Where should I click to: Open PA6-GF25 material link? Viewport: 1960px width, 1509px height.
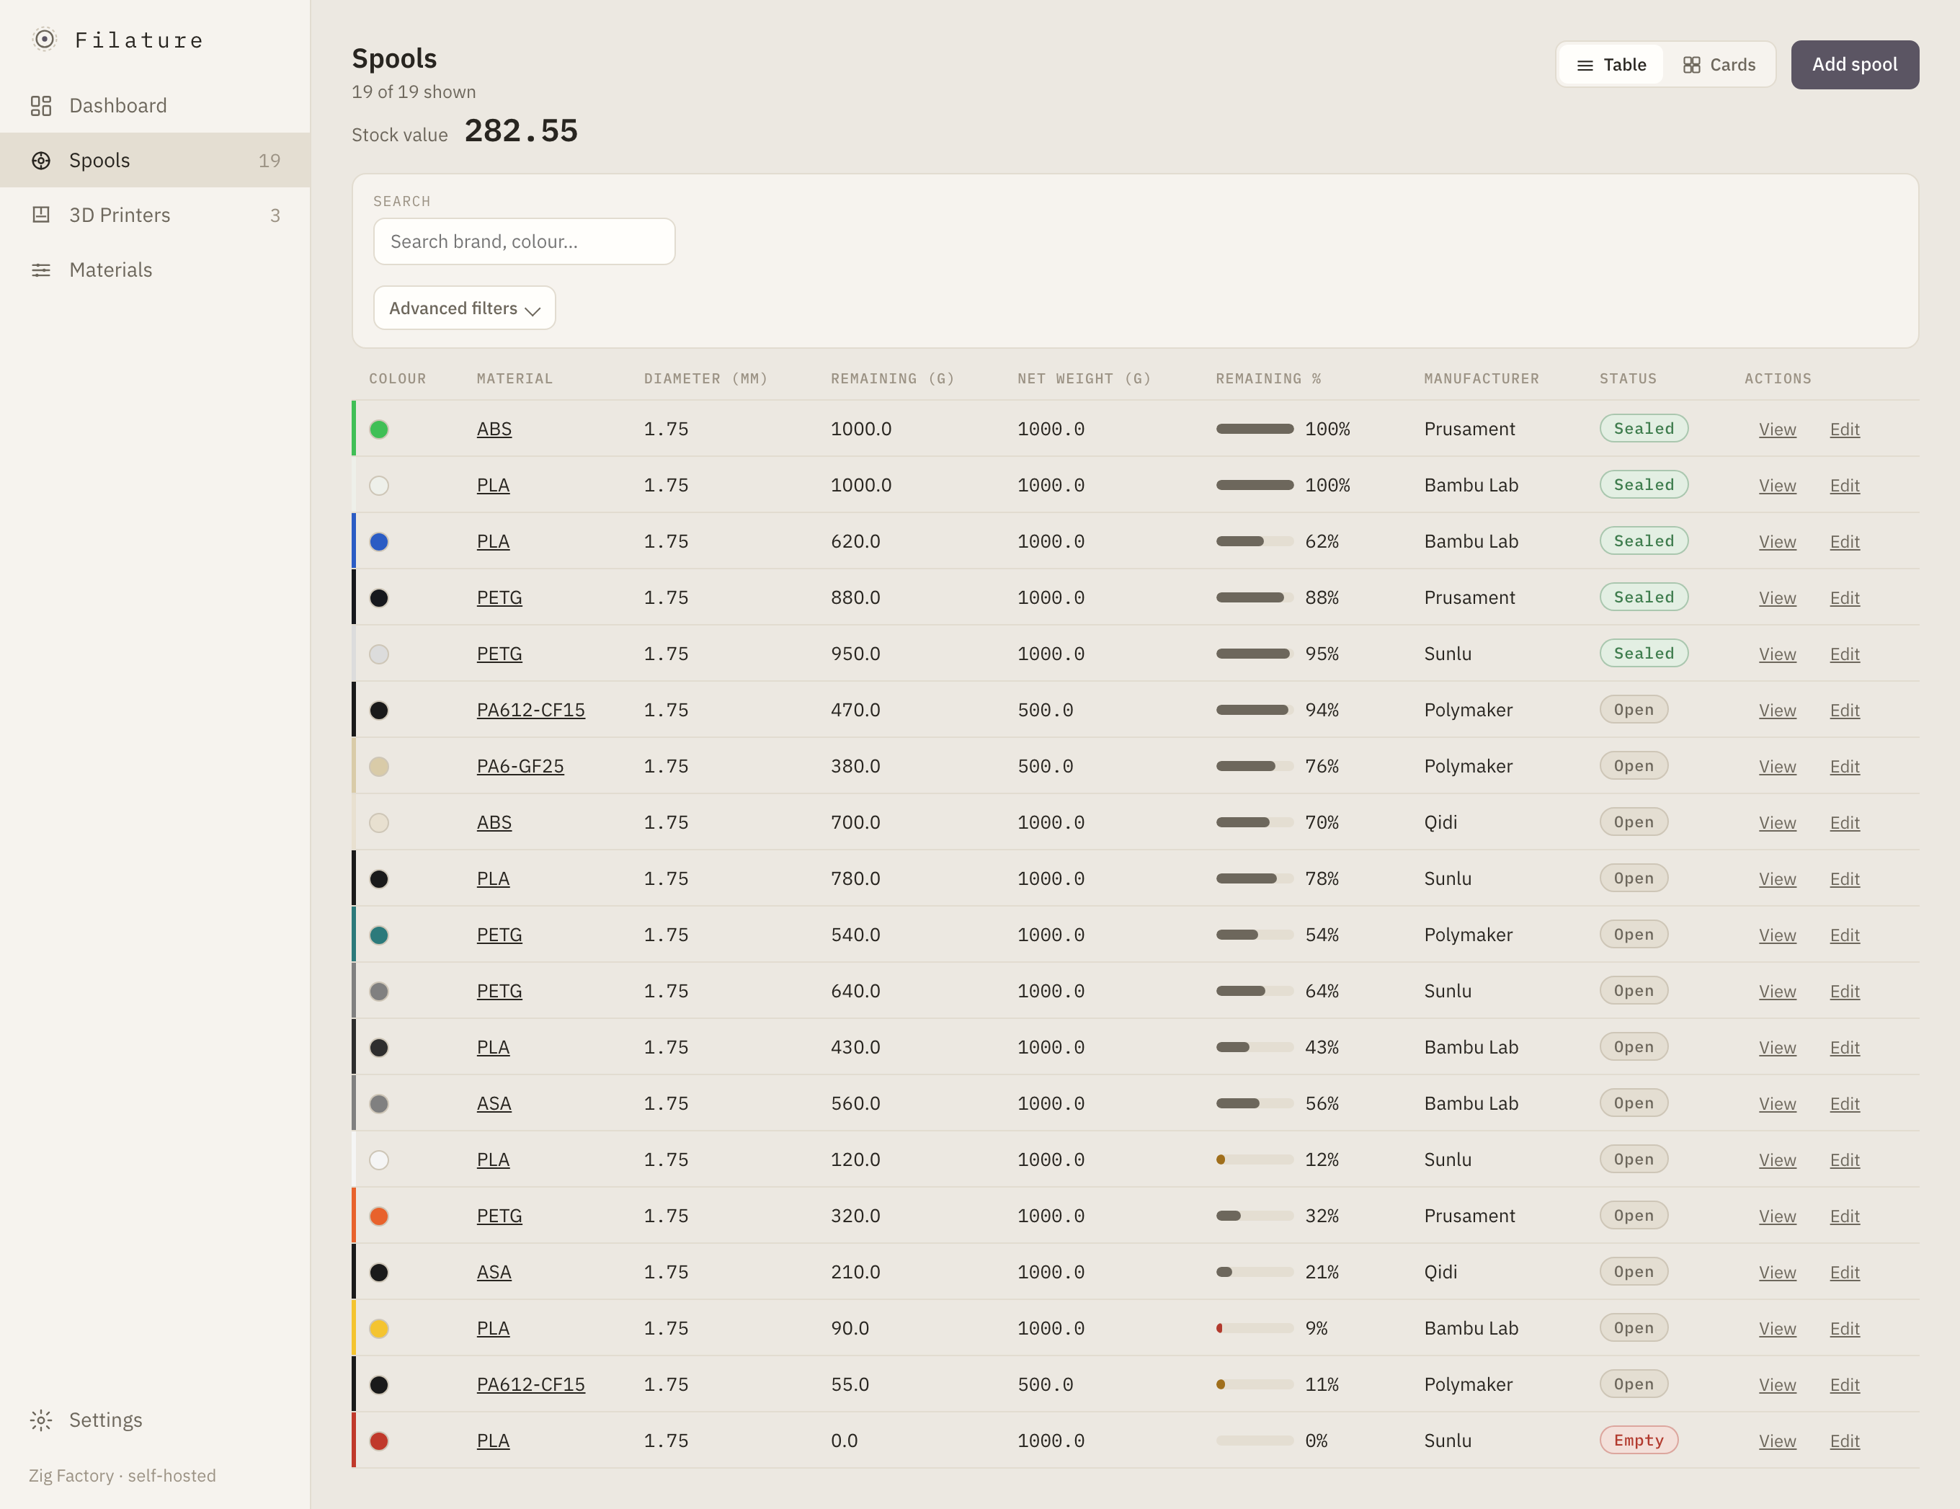coord(520,766)
